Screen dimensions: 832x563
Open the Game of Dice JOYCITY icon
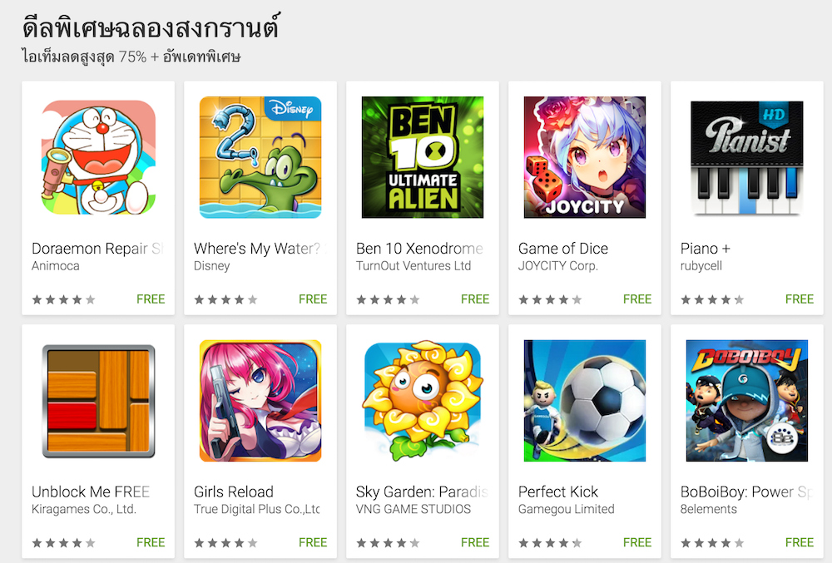(585, 157)
